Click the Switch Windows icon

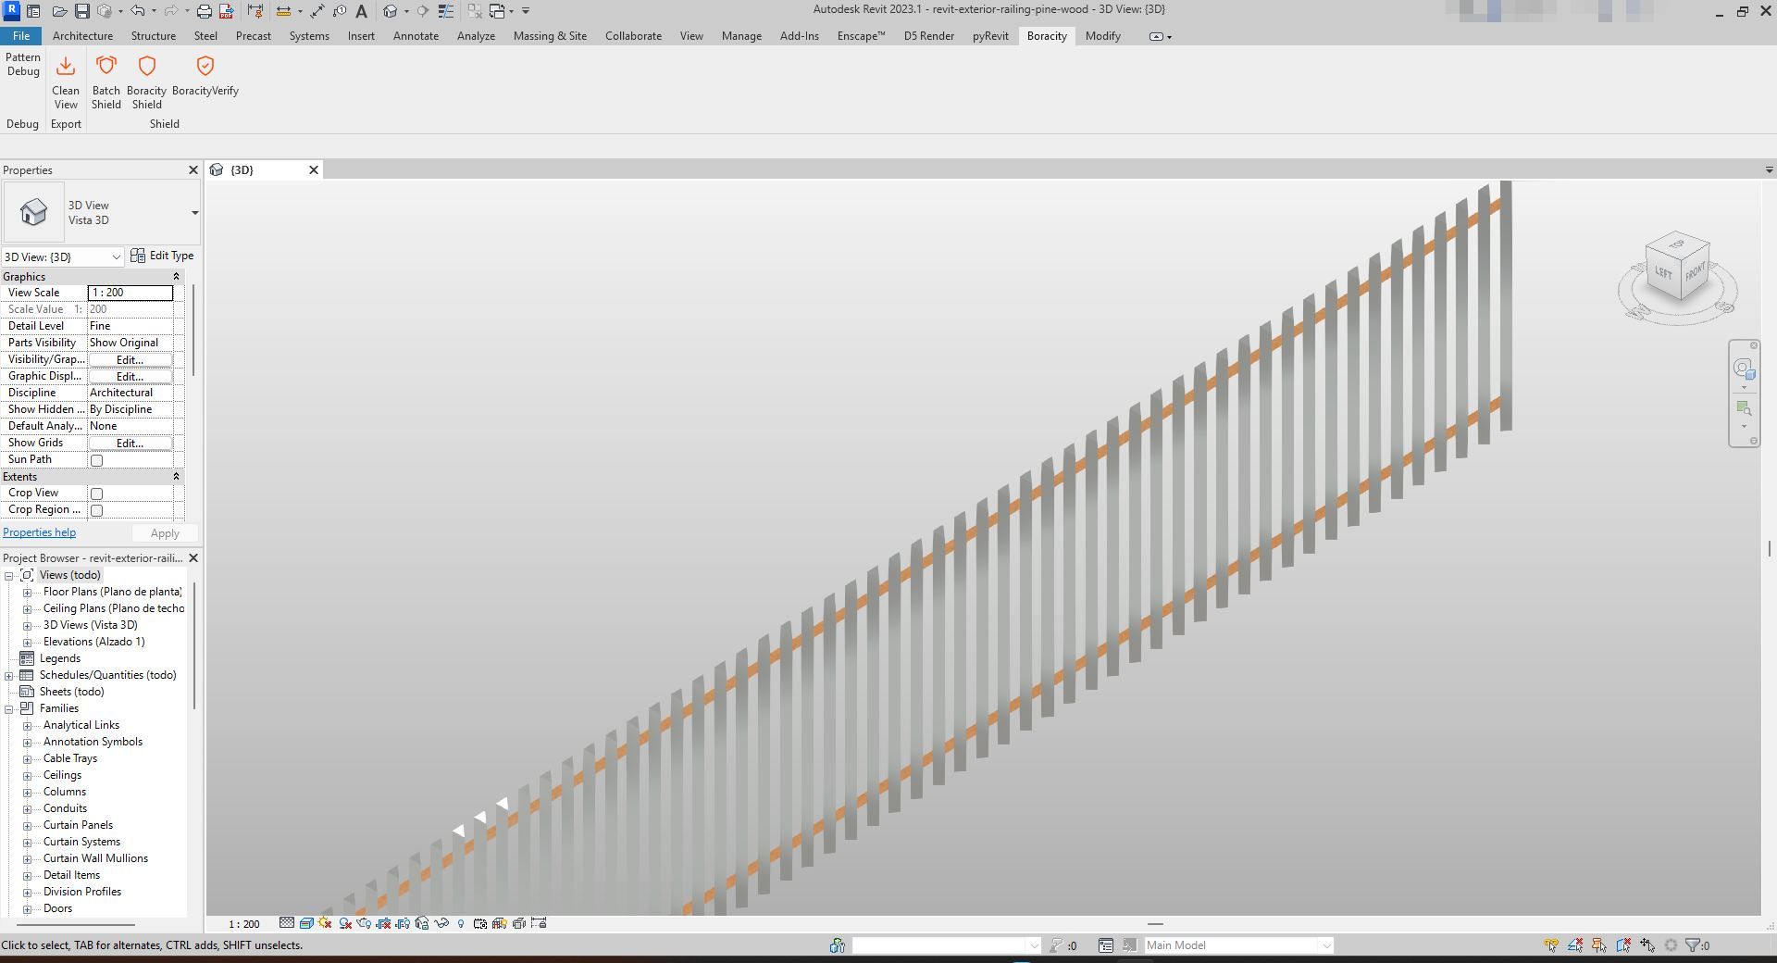(497, 11)
